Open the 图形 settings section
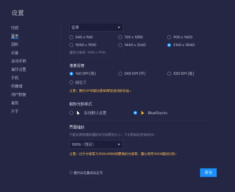This screenshot has height=192, width=235. click(x=15, y=44)
